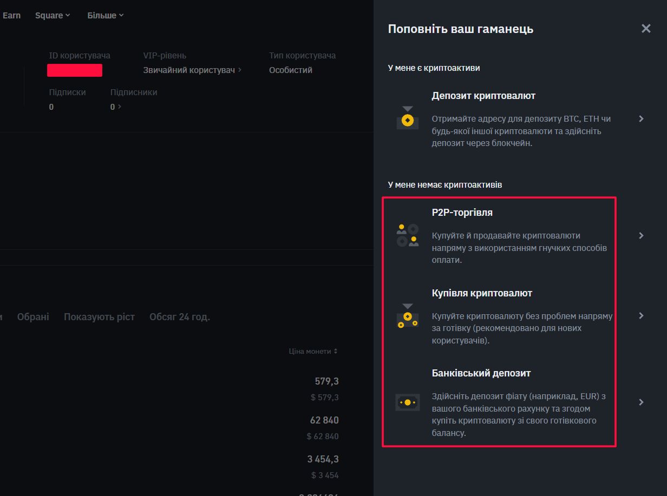Click the dollar value $ 3 454
Image resolution: width=667 pixels, height=496 pixels.
coord(325,475)
